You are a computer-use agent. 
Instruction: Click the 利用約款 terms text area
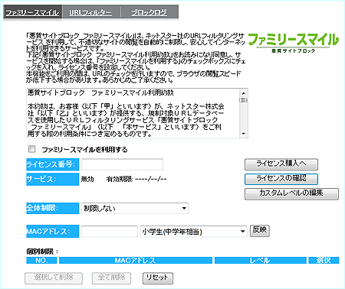[x=133, y=113]
